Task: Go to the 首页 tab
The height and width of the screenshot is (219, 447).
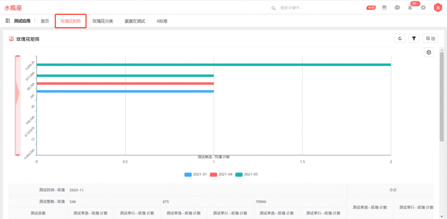Action: 45,21
